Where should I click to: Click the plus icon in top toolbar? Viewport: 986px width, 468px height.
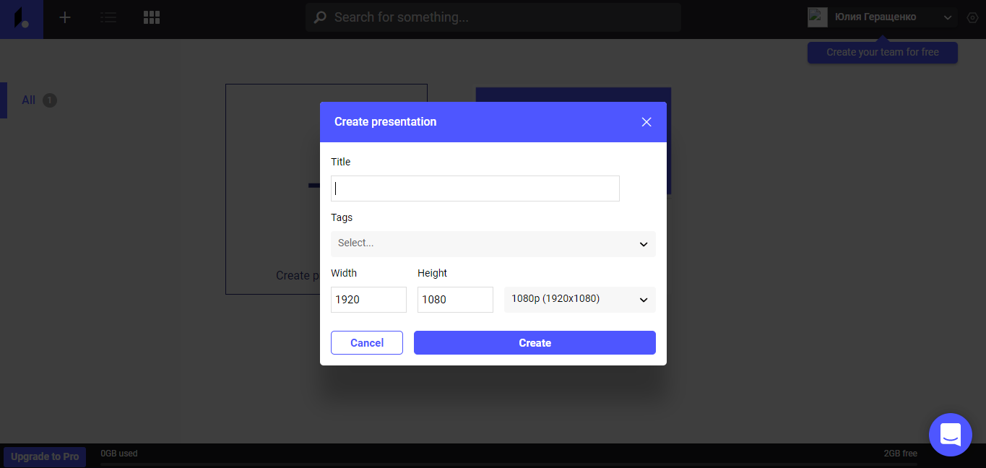click(65, 17)
